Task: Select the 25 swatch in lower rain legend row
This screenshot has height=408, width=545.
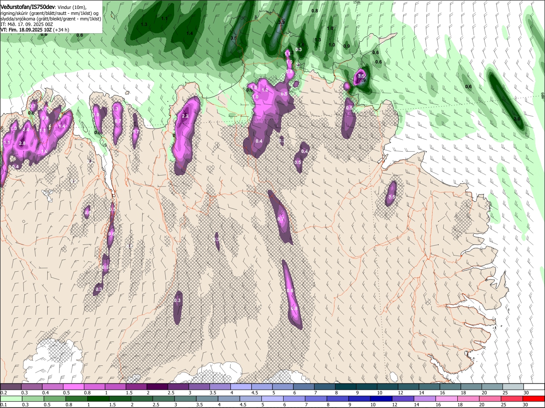Action: pos(512,399)
